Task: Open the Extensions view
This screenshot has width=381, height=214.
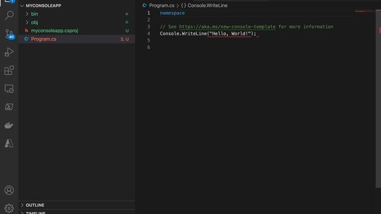Action: [x=10, y=70]
